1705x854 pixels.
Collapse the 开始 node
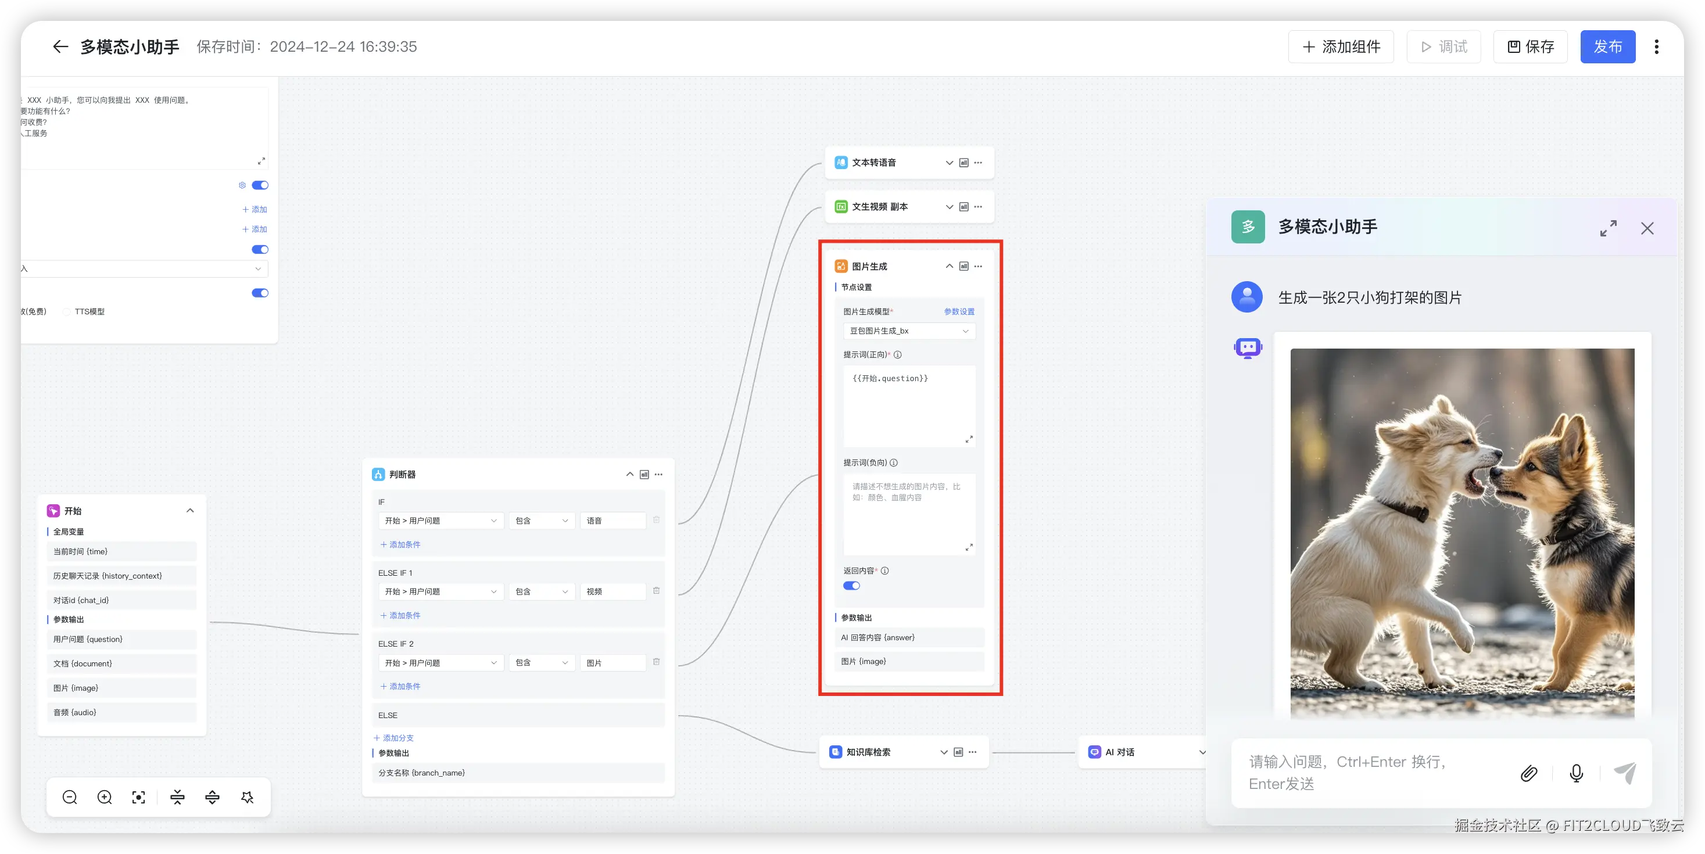tap(190, 511)
